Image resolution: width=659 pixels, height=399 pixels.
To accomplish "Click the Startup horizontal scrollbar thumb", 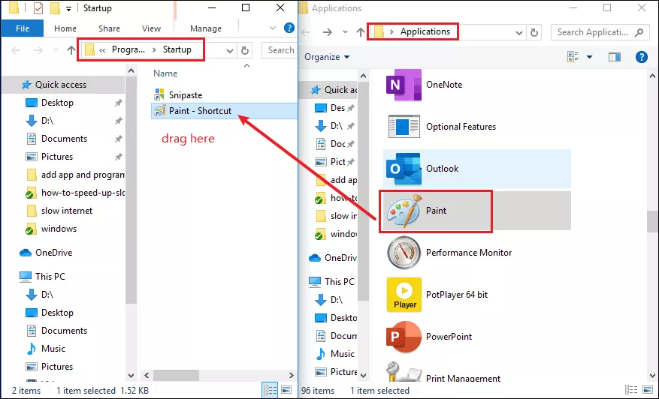I will [x=176, y=375].
